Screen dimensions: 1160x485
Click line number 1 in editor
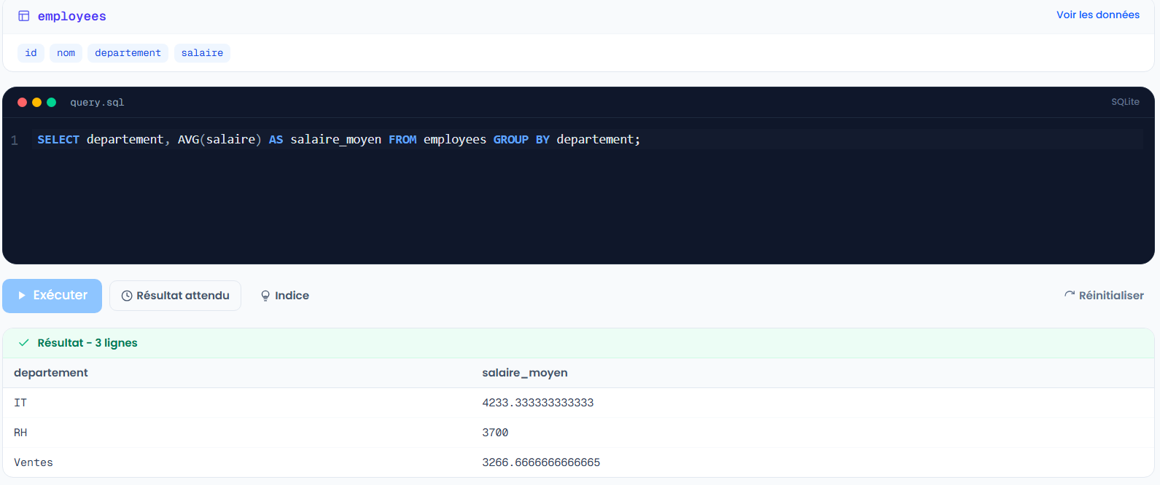(15, 141)
